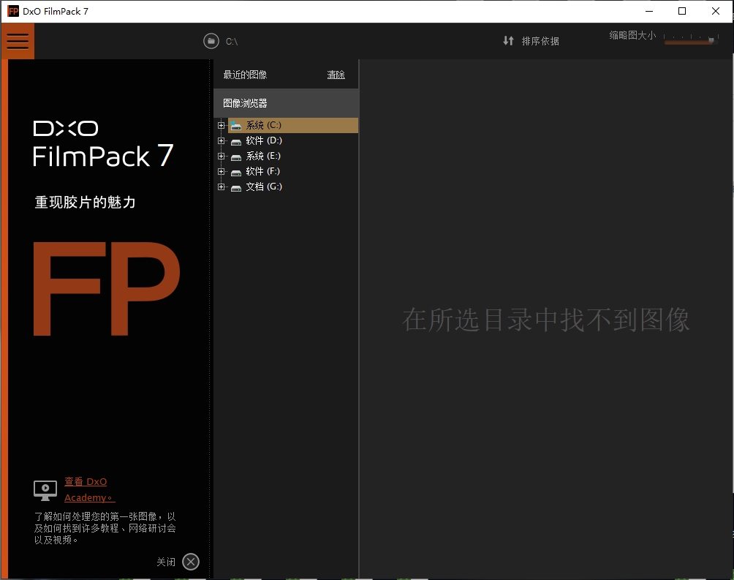Select the 图像浏览器 section header
The height and width of the screenshot is (580, 734).
pos(286,103)
